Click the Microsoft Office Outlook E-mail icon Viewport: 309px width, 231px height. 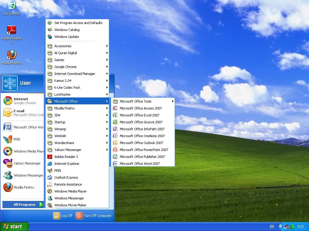8,113
